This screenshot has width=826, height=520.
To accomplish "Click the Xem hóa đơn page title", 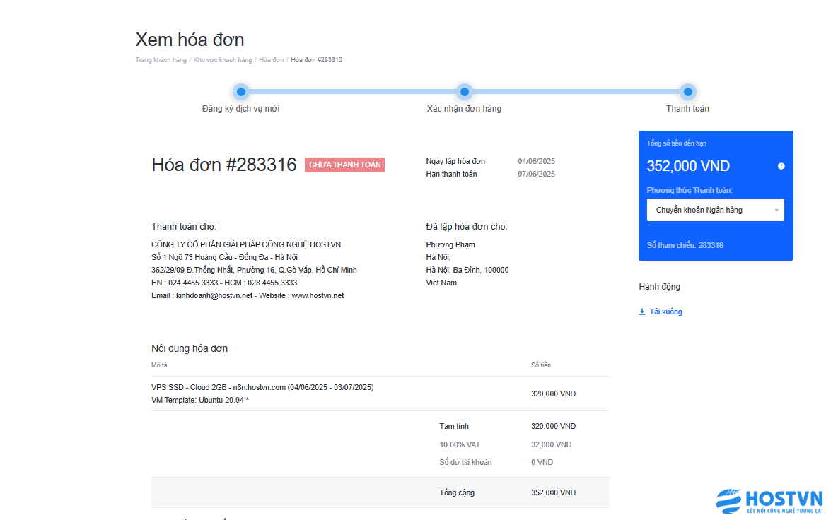I will [x=190, y=40].
